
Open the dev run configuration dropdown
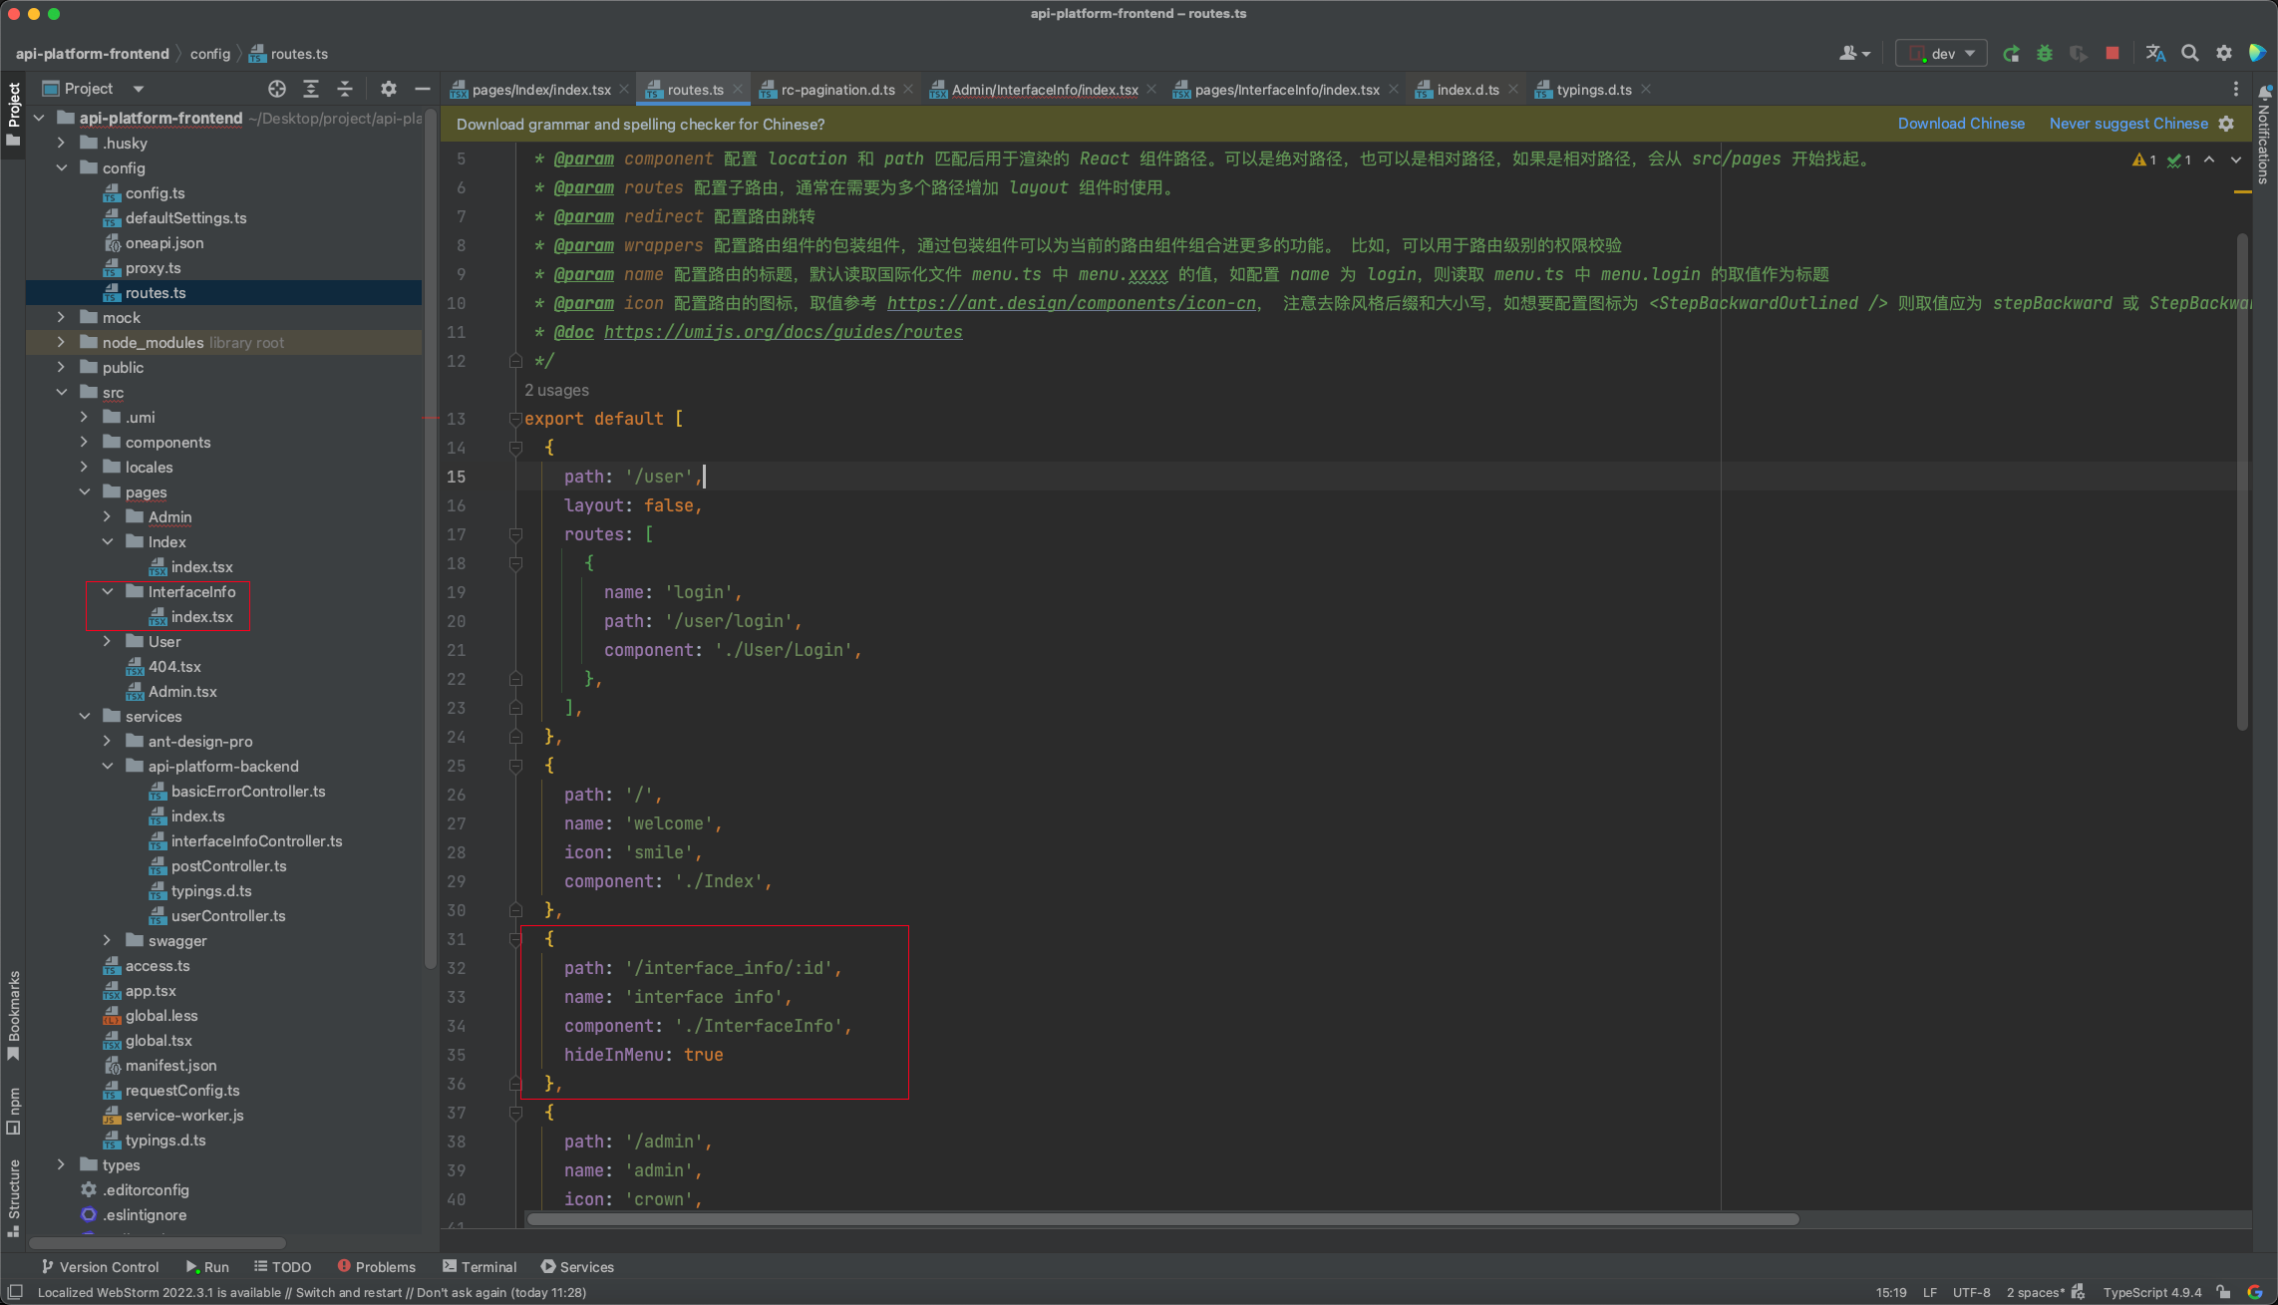tap(1940, 54)
